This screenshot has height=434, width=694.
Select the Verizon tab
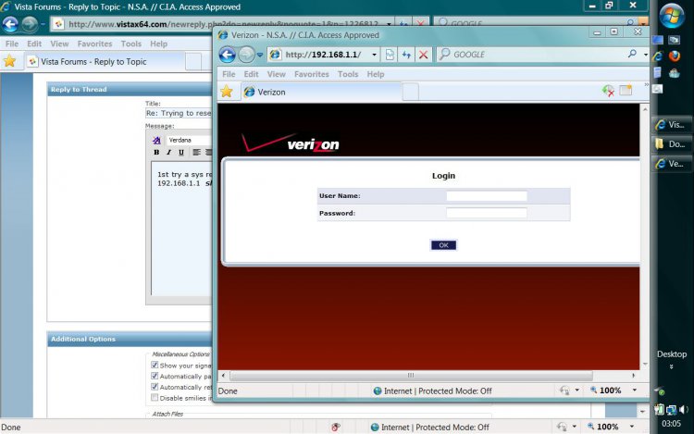click(x=322, y=92)
